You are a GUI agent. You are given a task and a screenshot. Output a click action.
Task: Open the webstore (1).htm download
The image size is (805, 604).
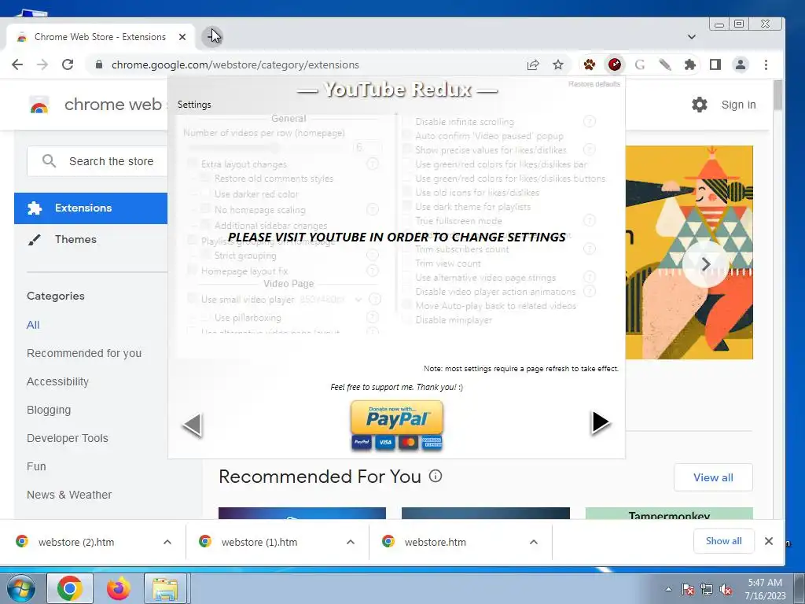[x=259, y=542]
